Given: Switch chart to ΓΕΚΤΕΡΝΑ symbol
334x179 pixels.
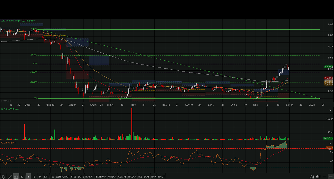Looking at the screenshot, I should click(100, 177).
